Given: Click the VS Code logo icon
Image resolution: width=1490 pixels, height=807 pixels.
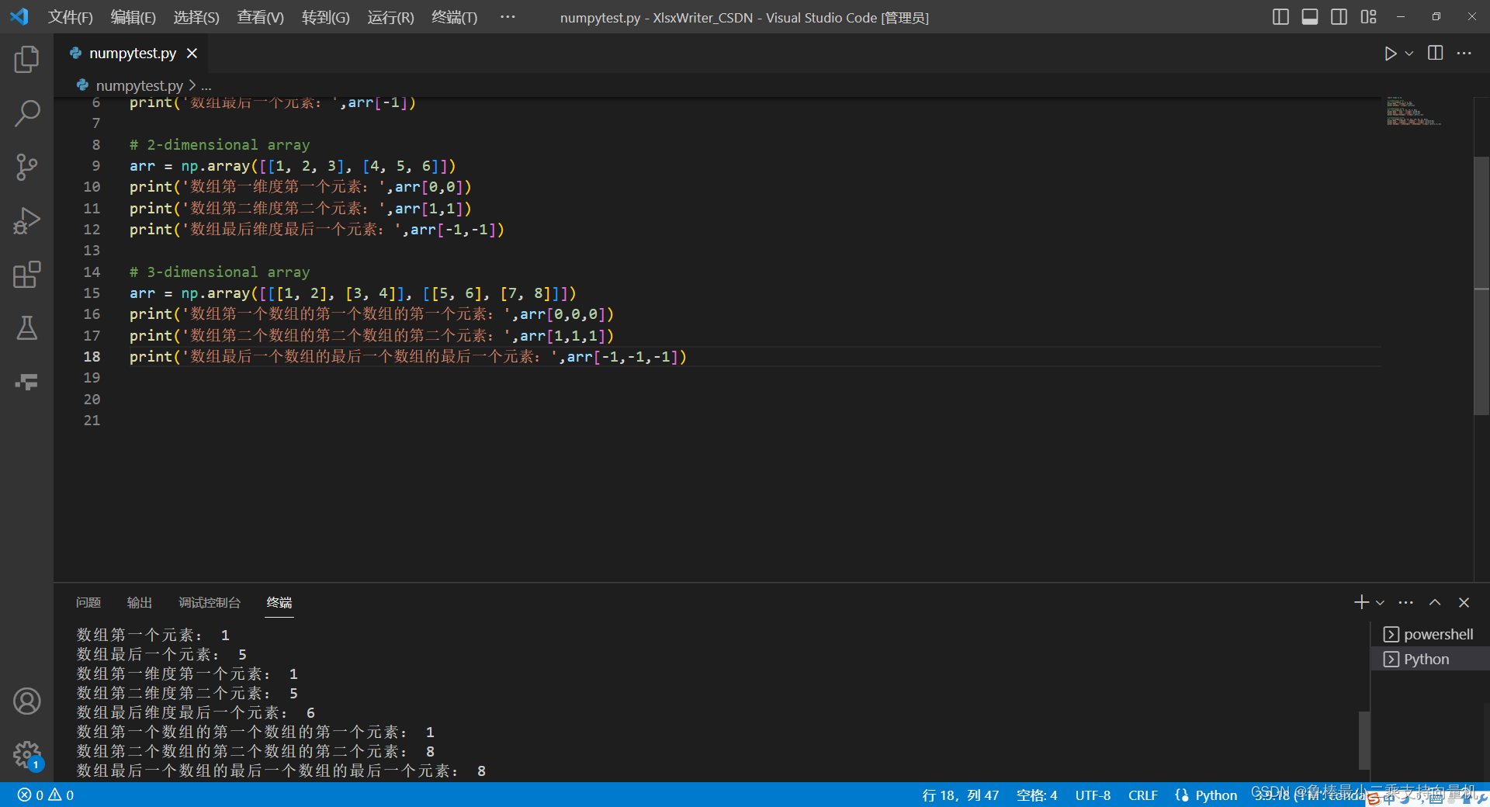Looking at the screenshot, I should pos(19,16).
